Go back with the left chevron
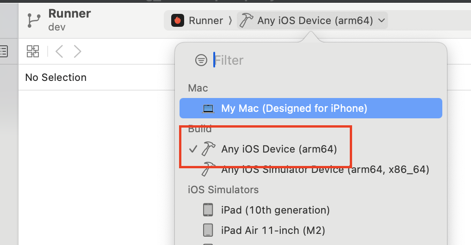The image size is (471, 245). coord(59,51)
